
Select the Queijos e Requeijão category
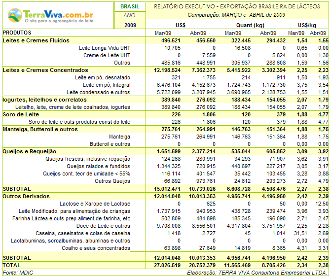click(30, 151)
